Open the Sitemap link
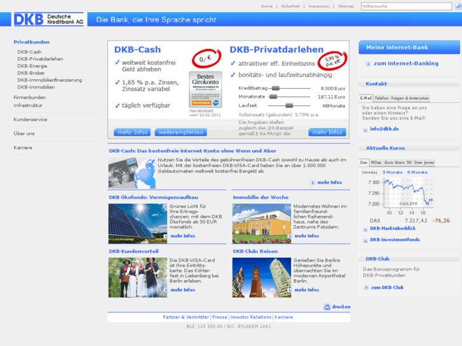Viewport: 462px width, 346px height. (346, 6)
